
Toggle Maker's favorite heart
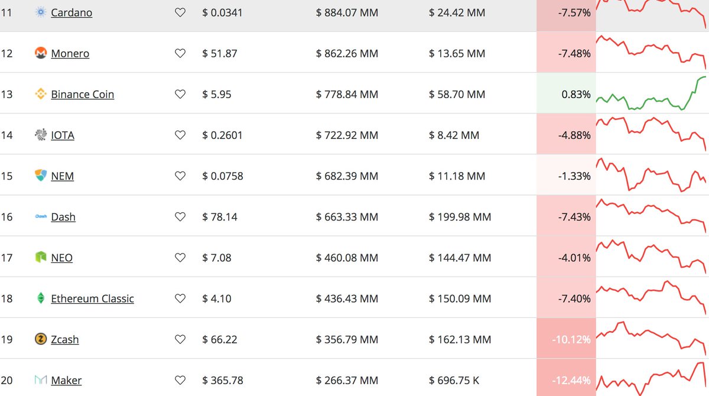coord(180,380)
